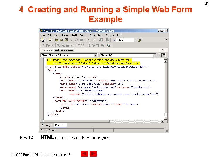
Task: Click the horizontal scrollbar left arrow
Action: pos(41,121)
